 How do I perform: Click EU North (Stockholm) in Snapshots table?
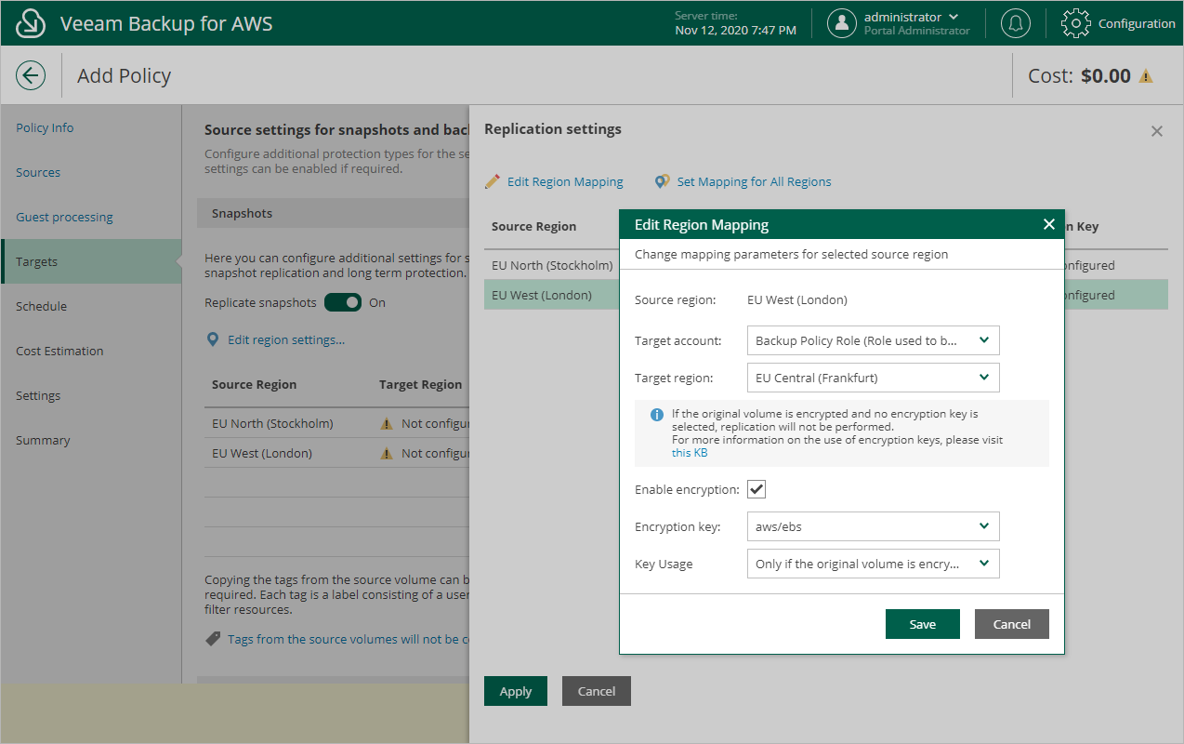pyautogui.click(x=272, y=423)
